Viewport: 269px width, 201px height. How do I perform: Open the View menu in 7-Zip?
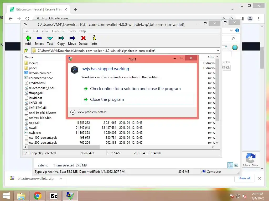point(45,31)
